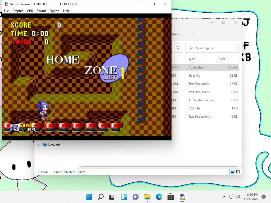The width and height of the screenshot is (271, 203).
Task: Select the Help file row
Action: tap(205, 75)
